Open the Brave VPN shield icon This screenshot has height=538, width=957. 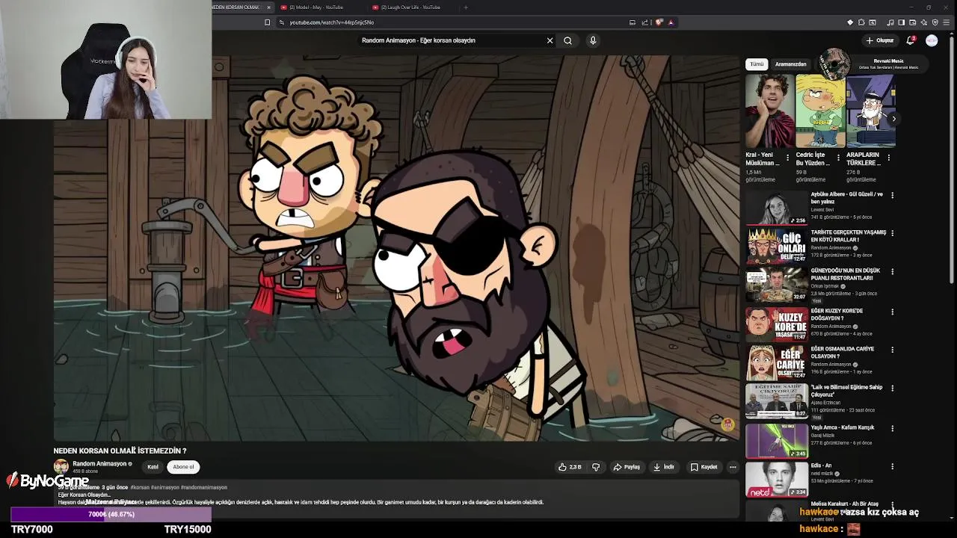(x=935, y=22)
